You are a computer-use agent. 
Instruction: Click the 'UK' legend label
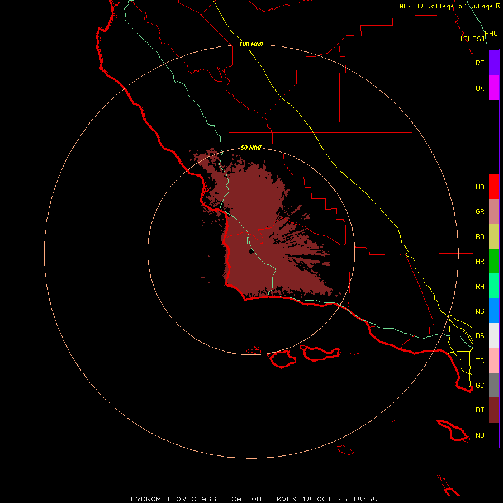pyautogui.click(x=480, y=88)
